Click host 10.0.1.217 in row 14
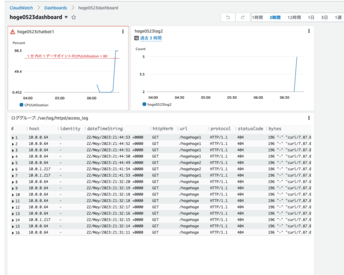 pos(39,220)
